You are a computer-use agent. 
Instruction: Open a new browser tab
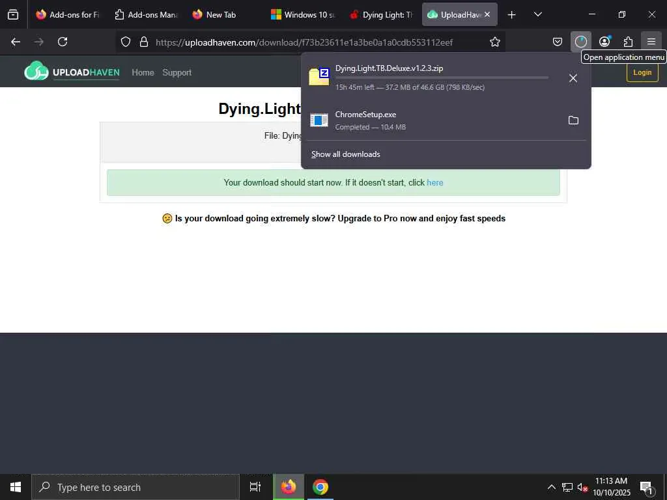tap(512, 15)
